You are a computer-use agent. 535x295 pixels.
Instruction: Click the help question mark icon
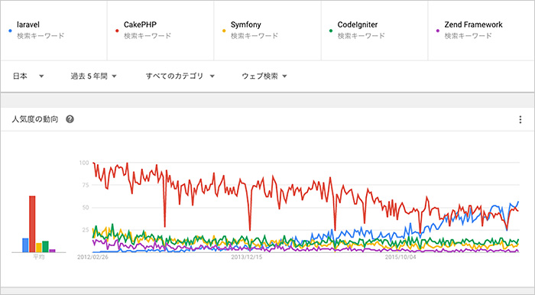[x=70, y=119]
